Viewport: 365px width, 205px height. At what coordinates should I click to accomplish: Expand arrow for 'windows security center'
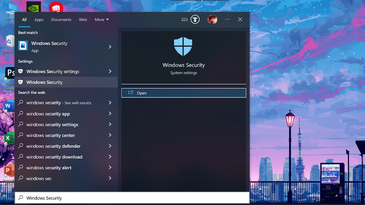click(x=110, y=135)
